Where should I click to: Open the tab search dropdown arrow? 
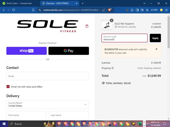(x=144, y=3)
